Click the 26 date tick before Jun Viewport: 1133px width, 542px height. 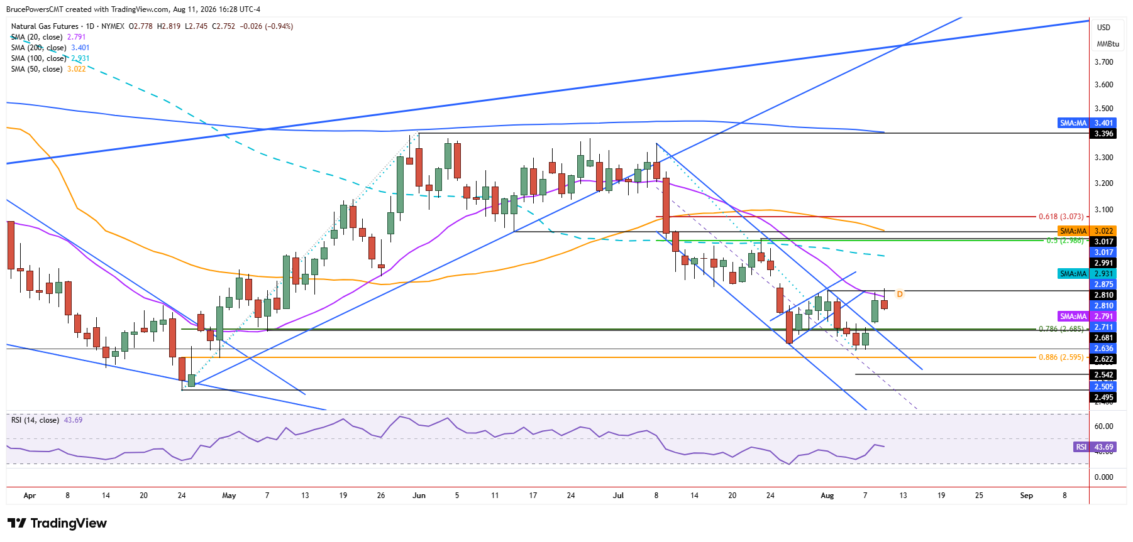381,496
